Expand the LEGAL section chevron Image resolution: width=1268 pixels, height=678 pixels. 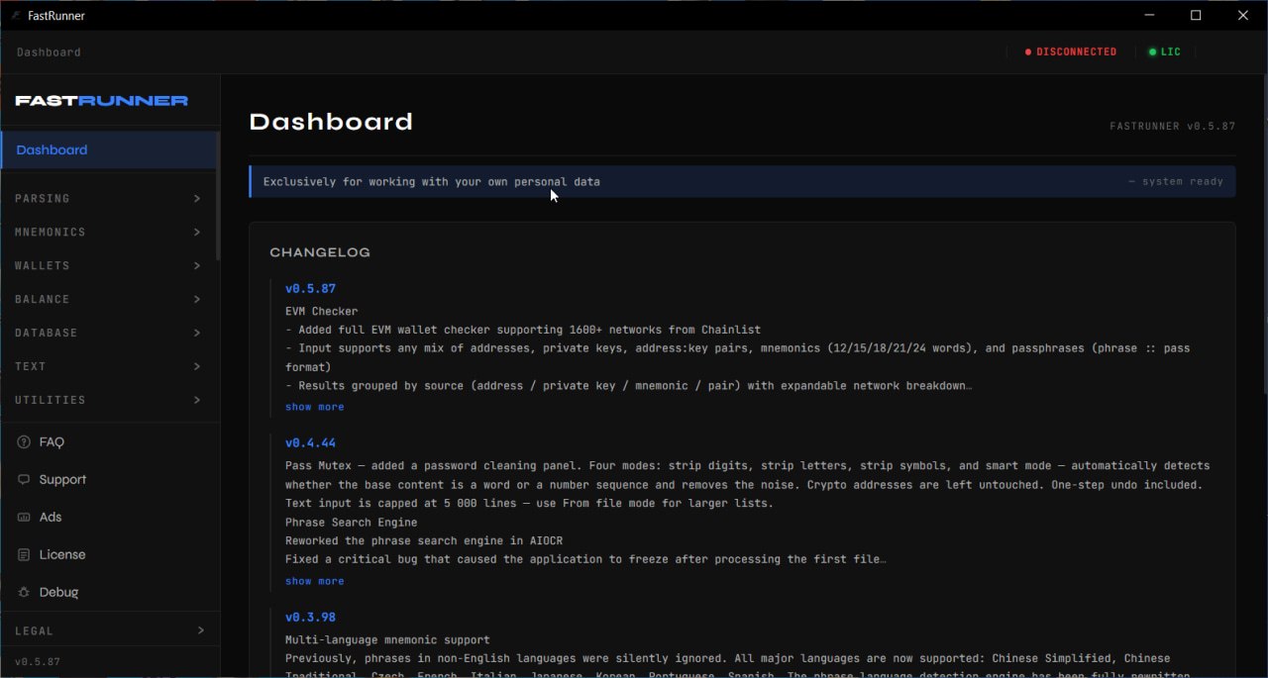(201, 630)
